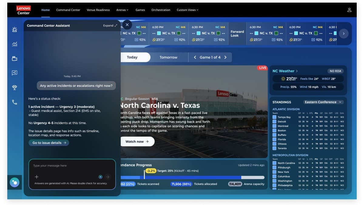364x205 pixels.
Task: Expand the Command Center Assistant panel
Action: tap(110, 26)
